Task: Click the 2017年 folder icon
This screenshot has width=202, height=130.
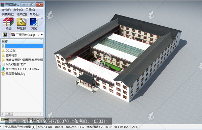Action: [3, 51]
